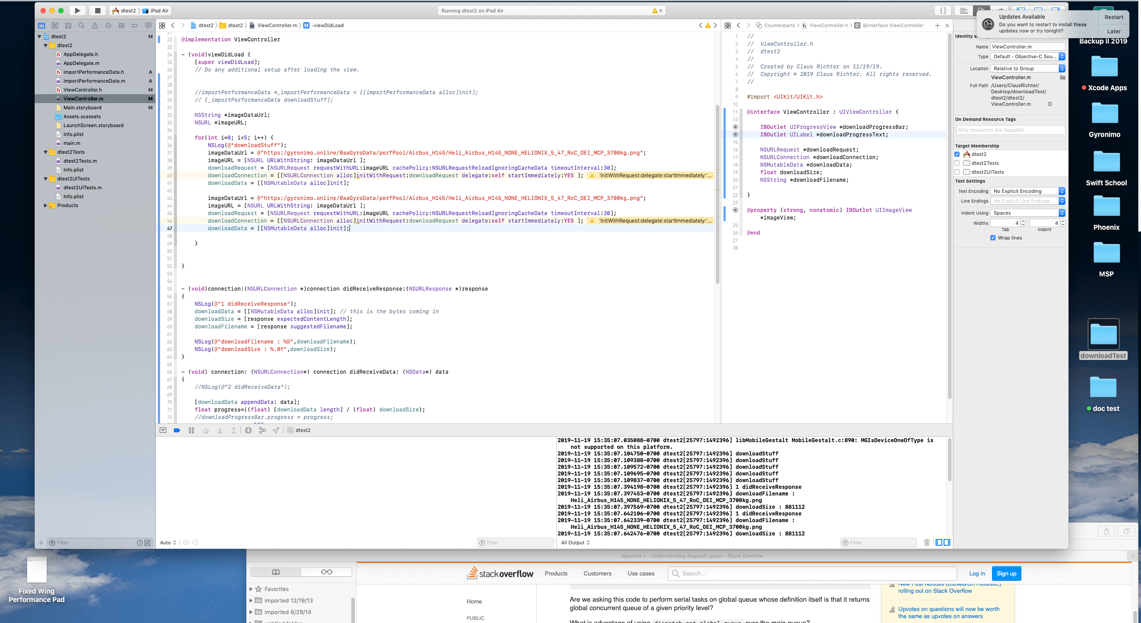Image resolution: width=1141 pixels, height=623 pixels.
Task: Click the Simulate Location arrow icon
Action: [x=276, y=430]
